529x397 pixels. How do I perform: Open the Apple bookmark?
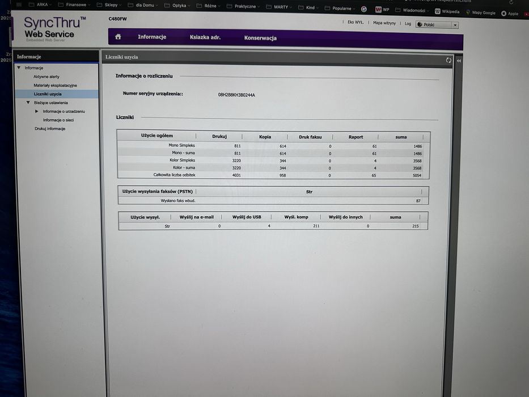point(509,14)
